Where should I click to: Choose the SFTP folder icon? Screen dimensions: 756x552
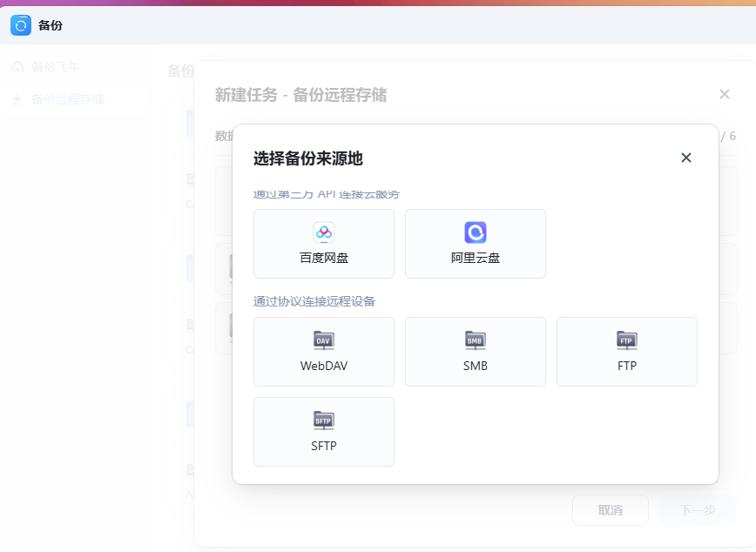(x=324, y=421)
